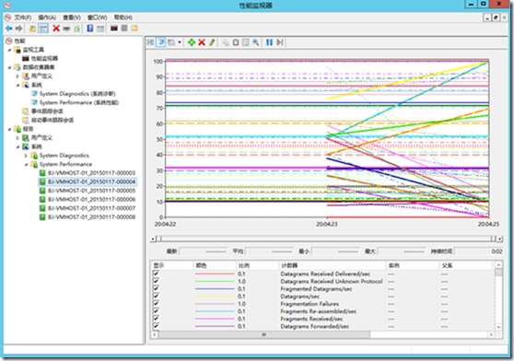The width and height of the screenshot is (514, 361).
Task: Delete the selected counter with the graph toolbar red X
Action: pos(202,42)
